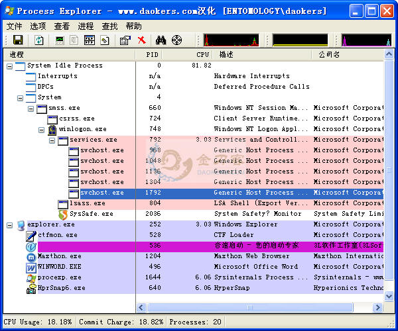Open the 查找 menu
The image size is (398, 331).
coord(109,26)
